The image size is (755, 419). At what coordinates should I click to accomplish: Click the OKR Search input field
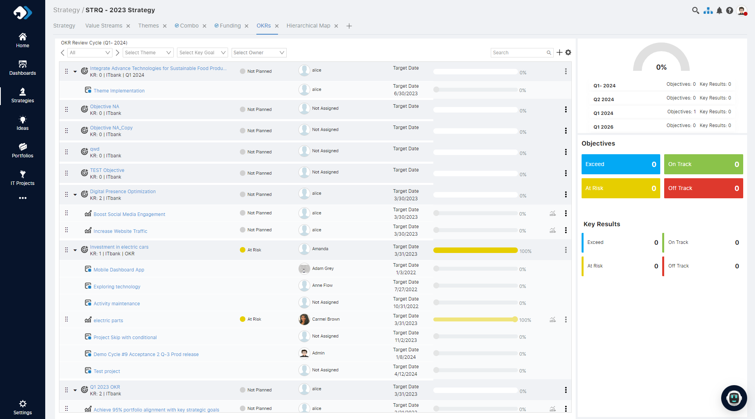point(518,53)
